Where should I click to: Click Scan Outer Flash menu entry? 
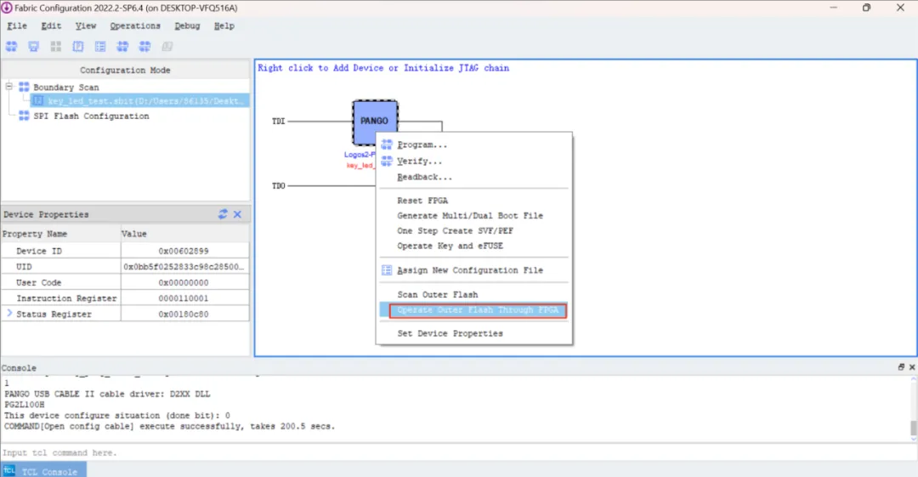[438, 295]
